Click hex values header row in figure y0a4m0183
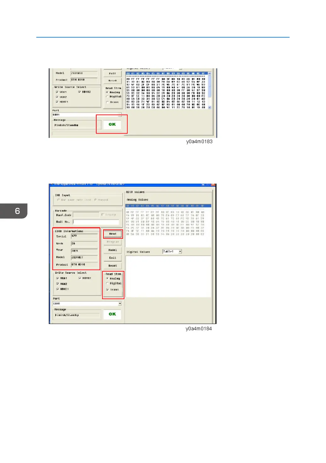This screenshot has height=463, width=326. point(167,73)
